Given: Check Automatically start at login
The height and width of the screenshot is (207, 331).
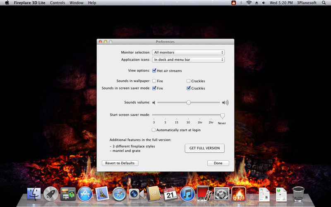Looking at the screenshot, I should [x=154, y=130].
